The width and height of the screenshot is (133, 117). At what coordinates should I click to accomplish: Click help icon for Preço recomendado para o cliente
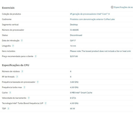(36, 56)
